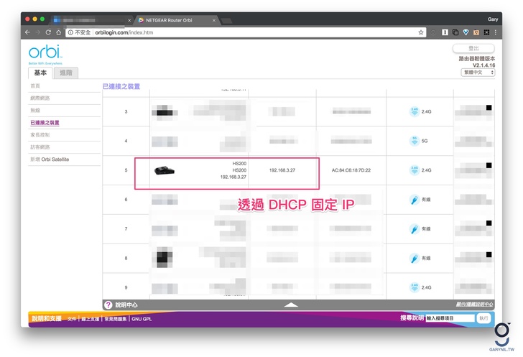Click the 2.4G wifi icon in row 9
The image size is (523, 357).
415,287
